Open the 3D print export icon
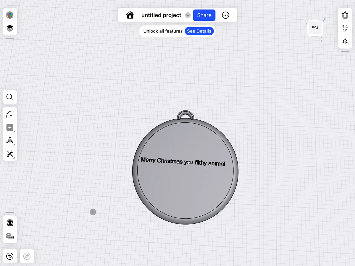 (x=10, y=223)
